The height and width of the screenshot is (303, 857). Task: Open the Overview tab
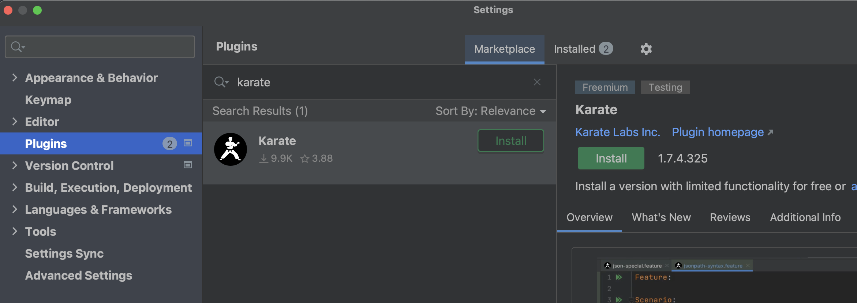click(590, 217)
